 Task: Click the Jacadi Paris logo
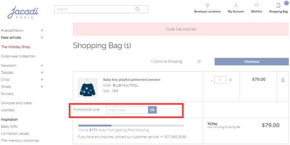(x=23, y=12)
